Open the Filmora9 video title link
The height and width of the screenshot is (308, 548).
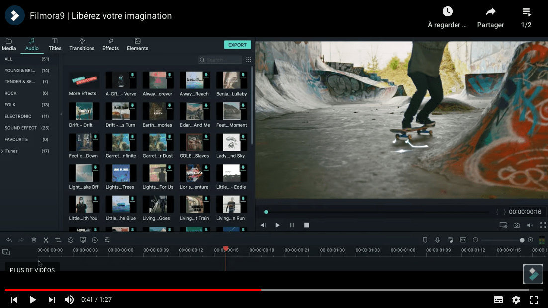(x=100, y=16)
